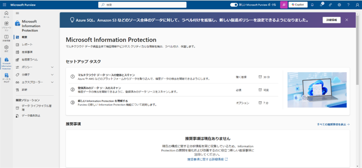The width and height of the screenshot is (362, 168).
Task: Toggle the new Microsoft Purview portal switch
Action: 234,5
